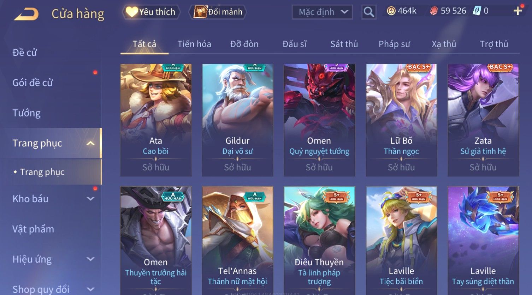Select the Ata Cao bồi skin card
532x295 pixels.
click(156, 120)
